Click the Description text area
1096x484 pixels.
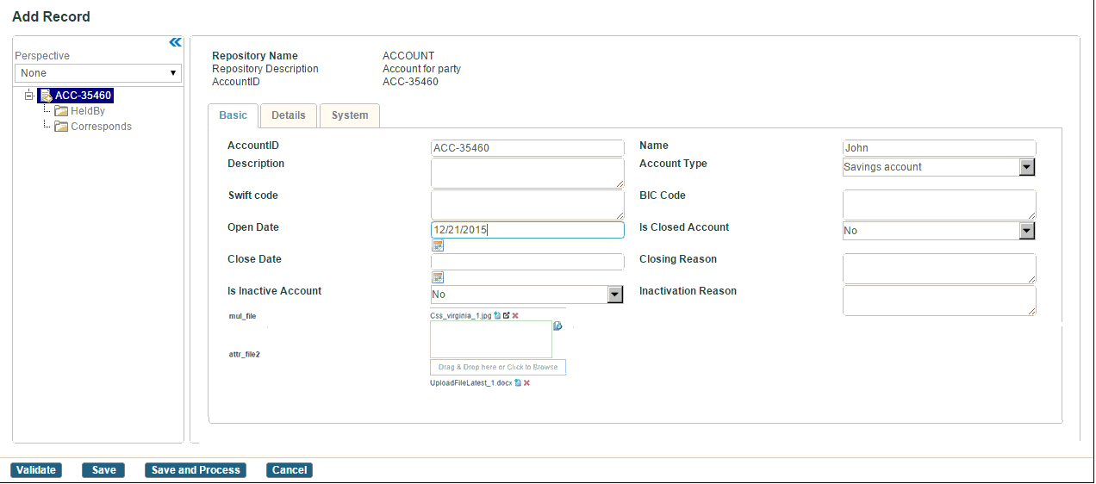click(527, 173)
